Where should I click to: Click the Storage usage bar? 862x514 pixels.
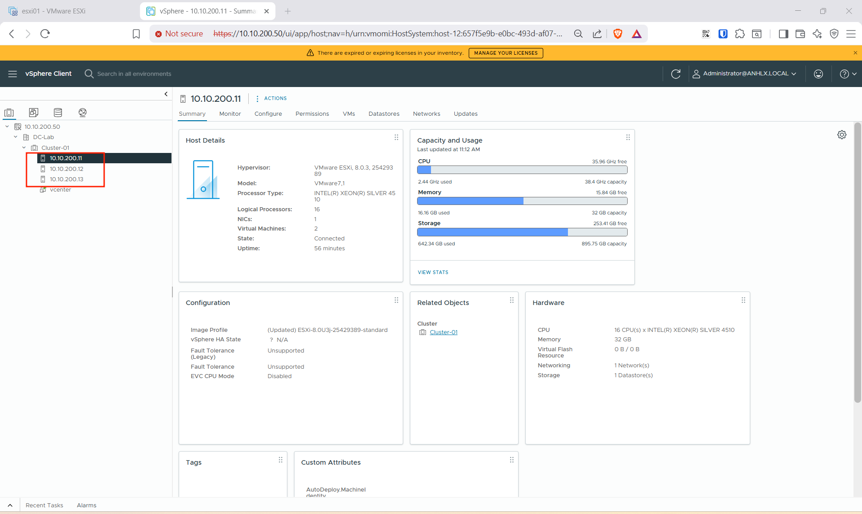coord(522,232)
